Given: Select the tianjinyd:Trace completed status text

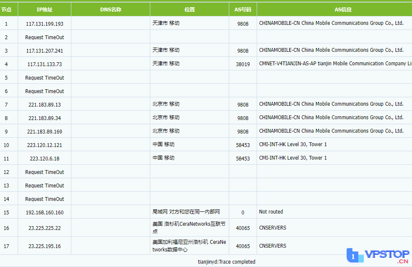Looking at the screenshot, I should (x=227, y=262).
